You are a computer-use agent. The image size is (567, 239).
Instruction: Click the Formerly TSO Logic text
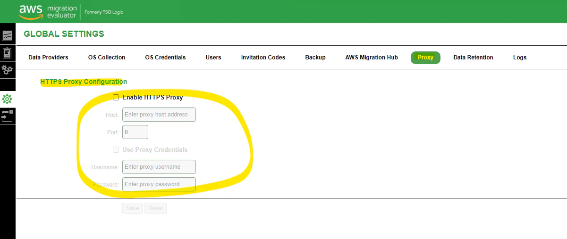[x=103, y=12]
